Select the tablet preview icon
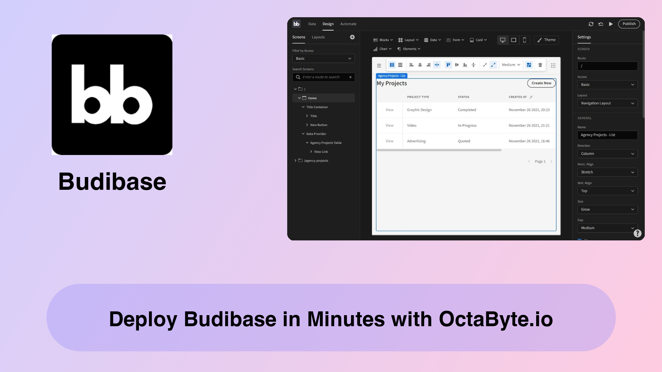The width and height of the screenshot is (662, 372). 513,40
